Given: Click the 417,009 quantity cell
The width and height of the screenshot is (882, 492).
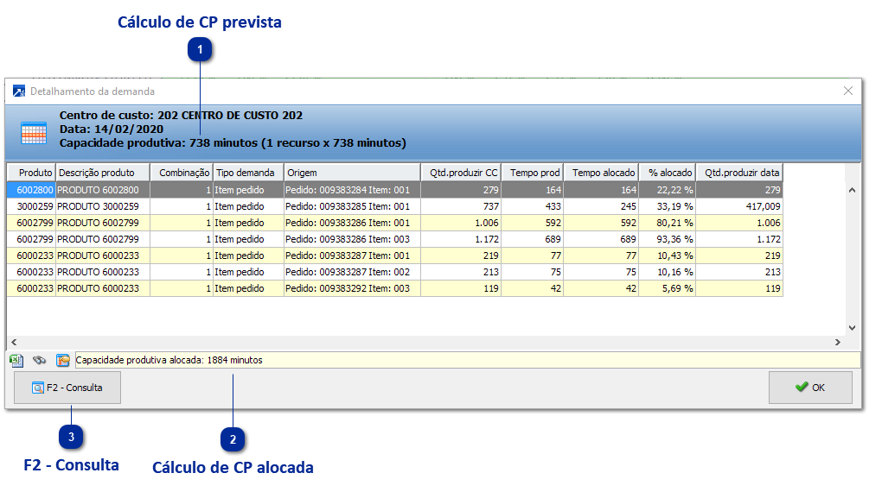Looking at the screenshot, I should pyautogui.click(x=739, y=206).
